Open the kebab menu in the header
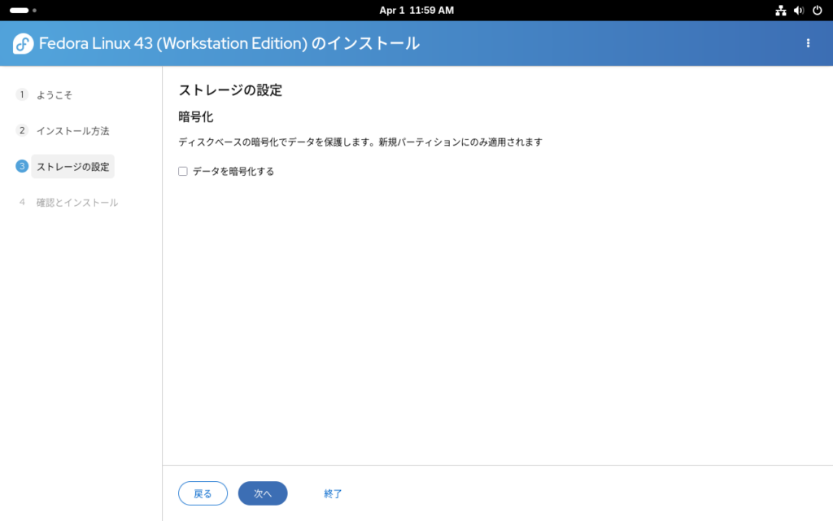The width and height of the screenshot is (833, 521). tap(808, 43)
